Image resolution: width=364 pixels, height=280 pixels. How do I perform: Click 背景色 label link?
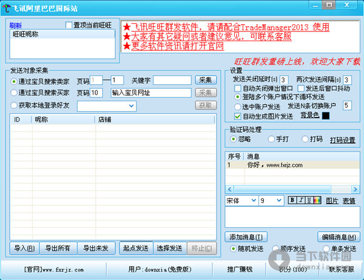coord(310,115)
